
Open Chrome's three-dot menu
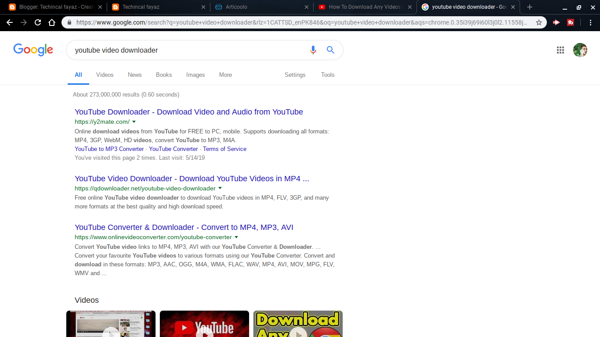pos(591,22)
